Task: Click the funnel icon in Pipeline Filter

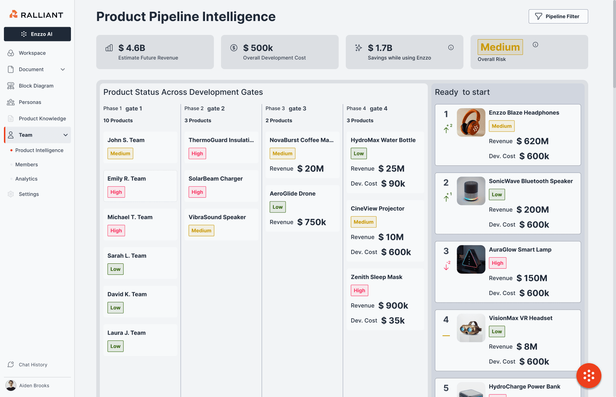Action: click(x=539, y=16)
